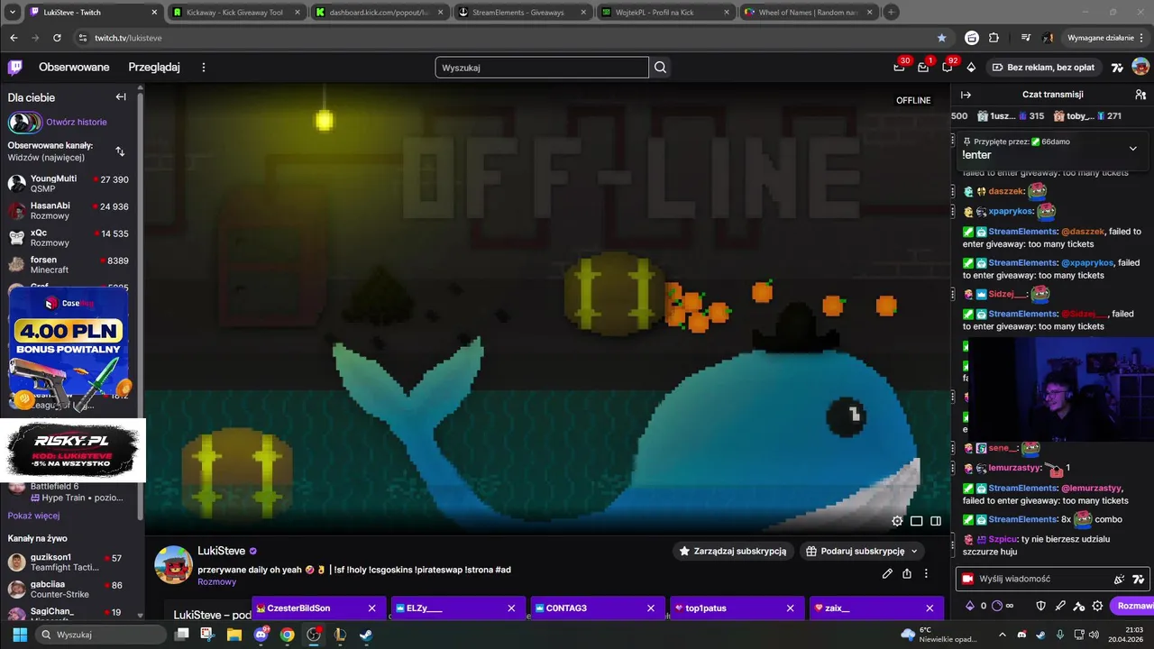Click Otwórz historie link
Screen dimensions: 1154x649
[77, 122]
